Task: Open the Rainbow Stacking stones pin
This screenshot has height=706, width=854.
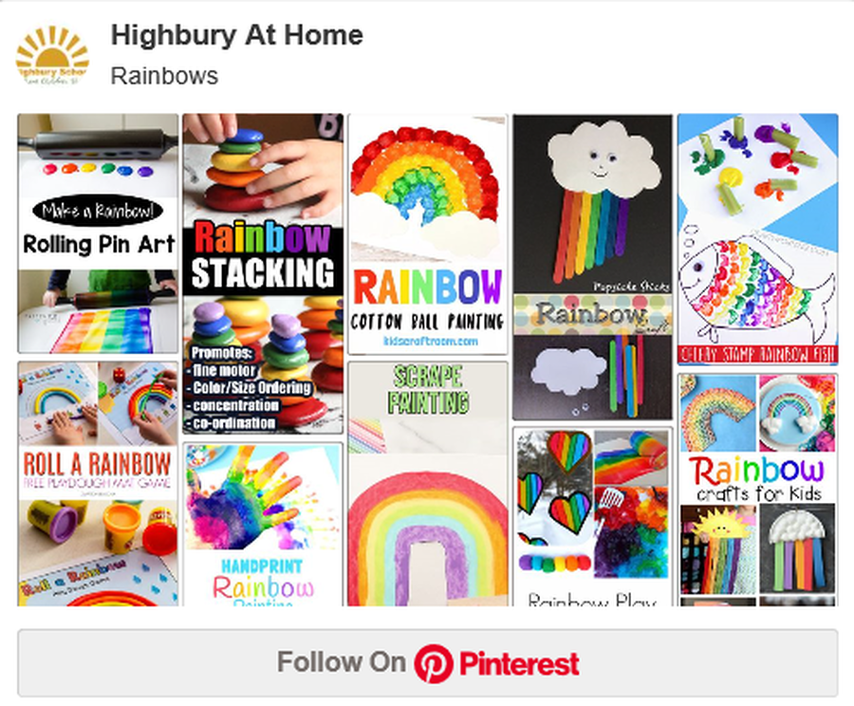Action: click(x=263, y=273)
